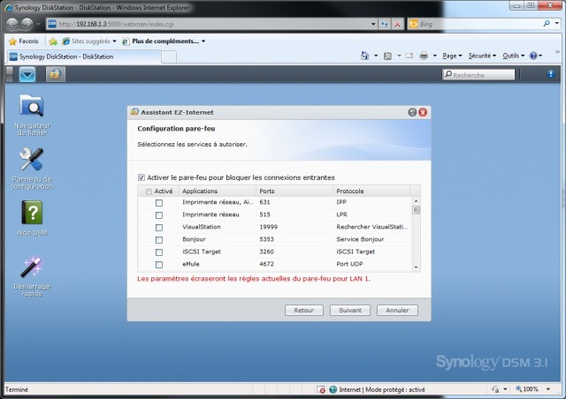Image resolution: width=566 pixels, height=399 pixels.
Task: Open the recent pages dropdown arrow
Action: [x=38, y=25]
